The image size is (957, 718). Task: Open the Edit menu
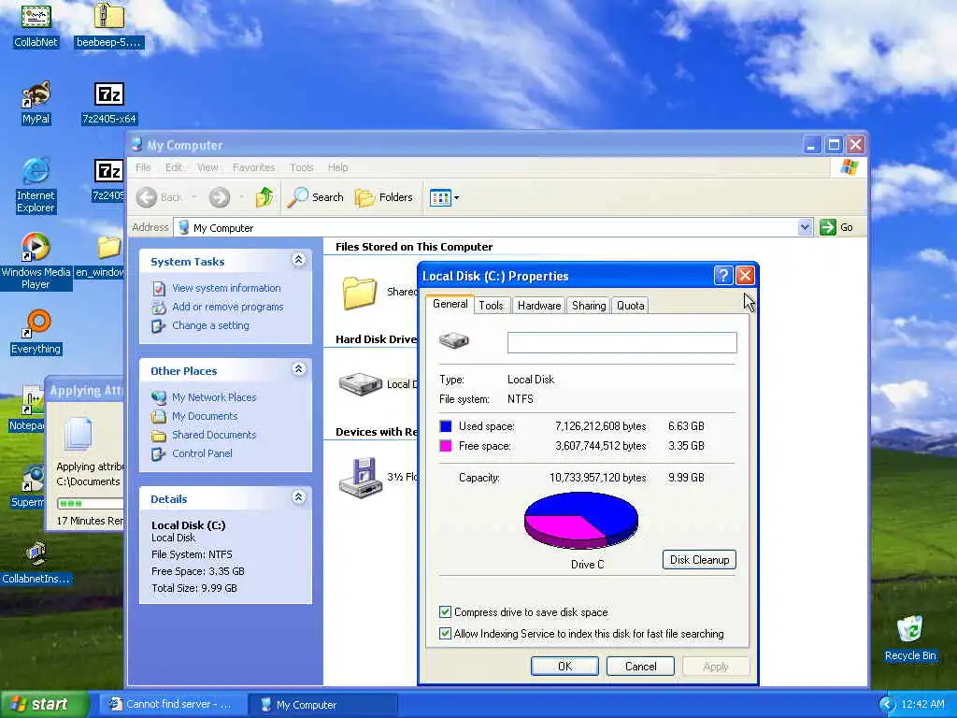click(x=173, y=167)
